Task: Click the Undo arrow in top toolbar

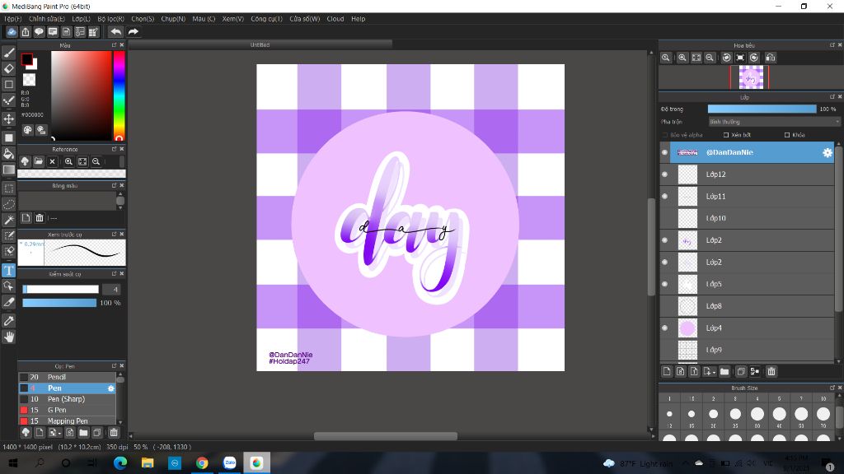Action: (115, 32)
